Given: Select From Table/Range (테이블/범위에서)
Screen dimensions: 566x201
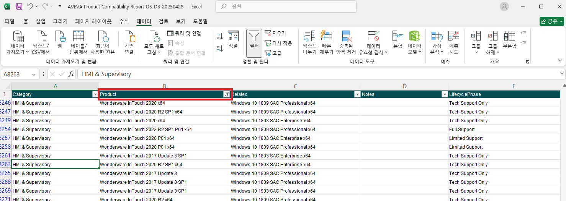Looking at the screenshot, I should click(79, 42).
